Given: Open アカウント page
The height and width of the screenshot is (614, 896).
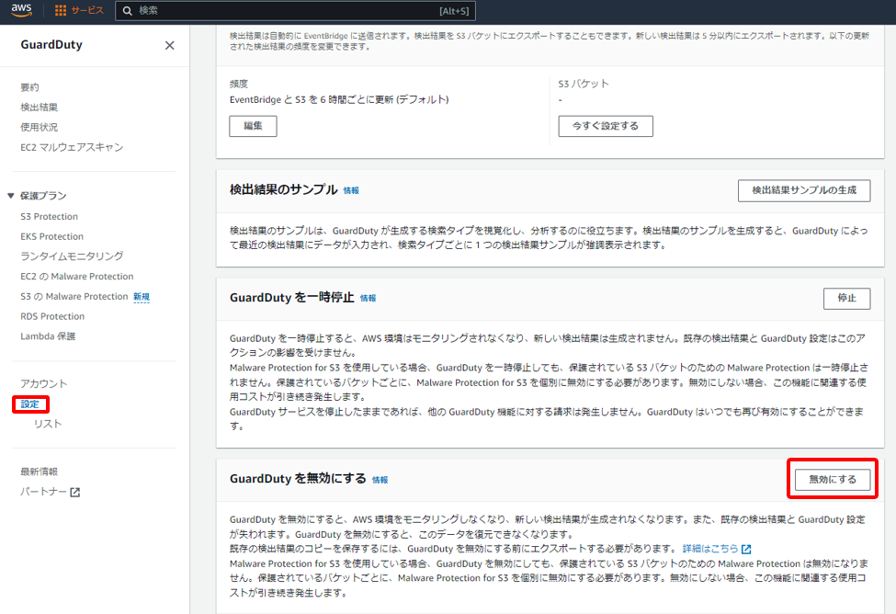Looking at the screenshot, I should [44, 384].
